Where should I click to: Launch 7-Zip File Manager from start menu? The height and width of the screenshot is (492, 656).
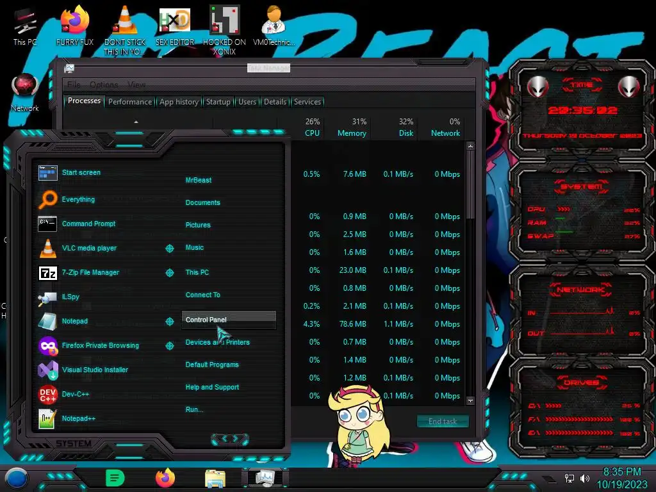coord(90,272)
